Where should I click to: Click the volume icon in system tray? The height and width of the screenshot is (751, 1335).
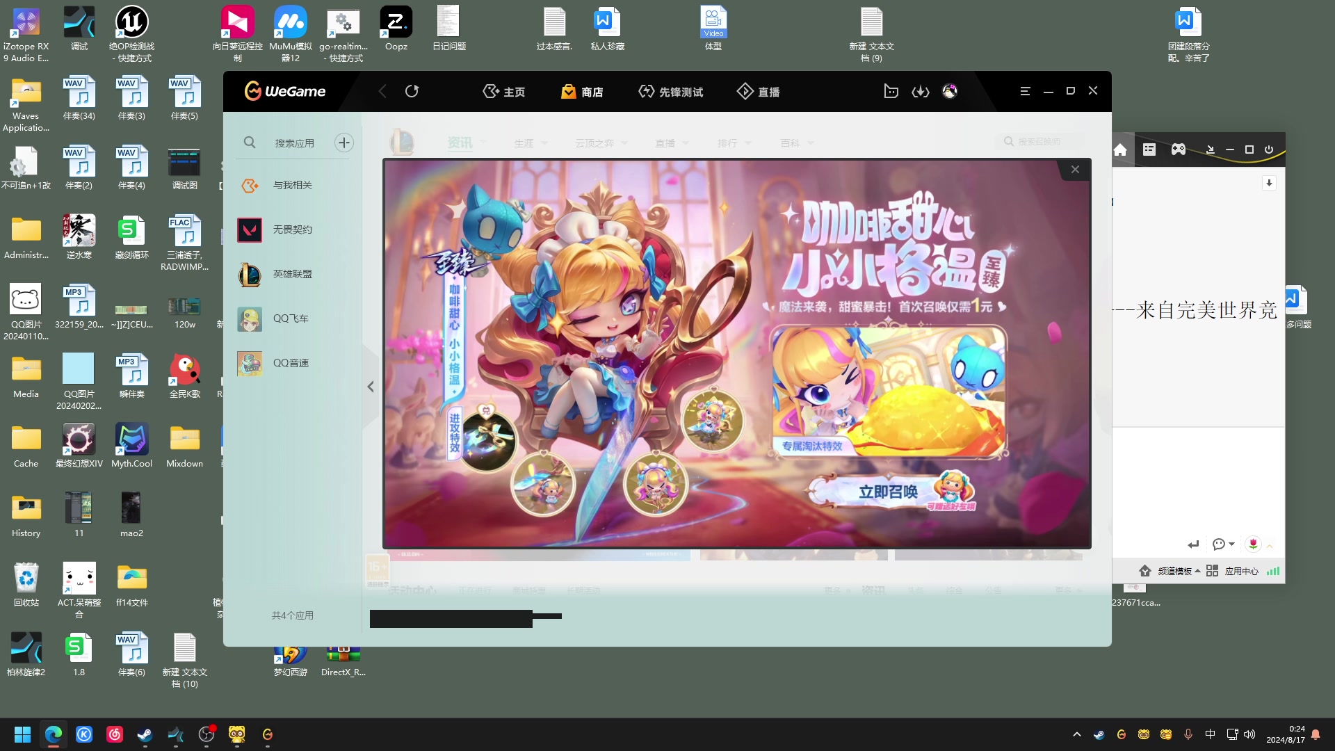tap(1249, 734)
